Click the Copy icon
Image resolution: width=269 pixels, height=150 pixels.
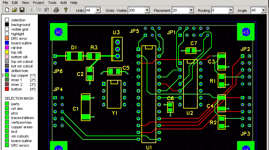(39, 10)
